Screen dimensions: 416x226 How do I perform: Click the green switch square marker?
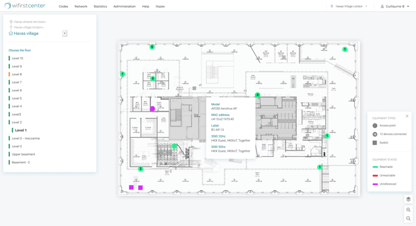click(174, 146)
